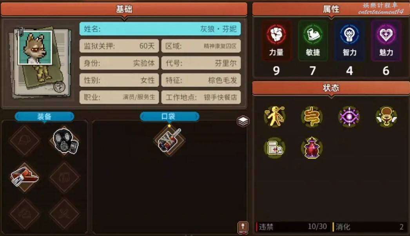Click the gas mask equipment item

[65, 140]
